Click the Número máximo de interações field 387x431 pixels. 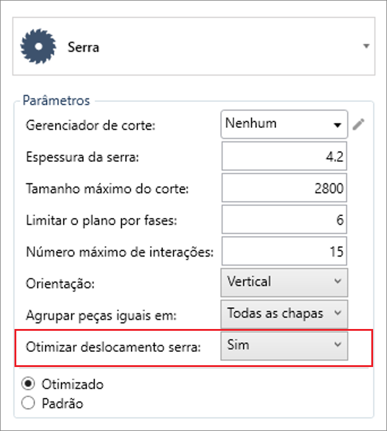point(284,251)
